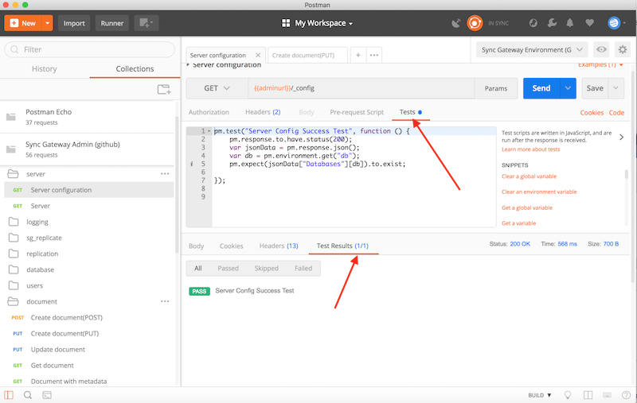The width and height of the screenshot is (637, 403).
Task: Select Create document(POST) request
Action: (89, 317)
